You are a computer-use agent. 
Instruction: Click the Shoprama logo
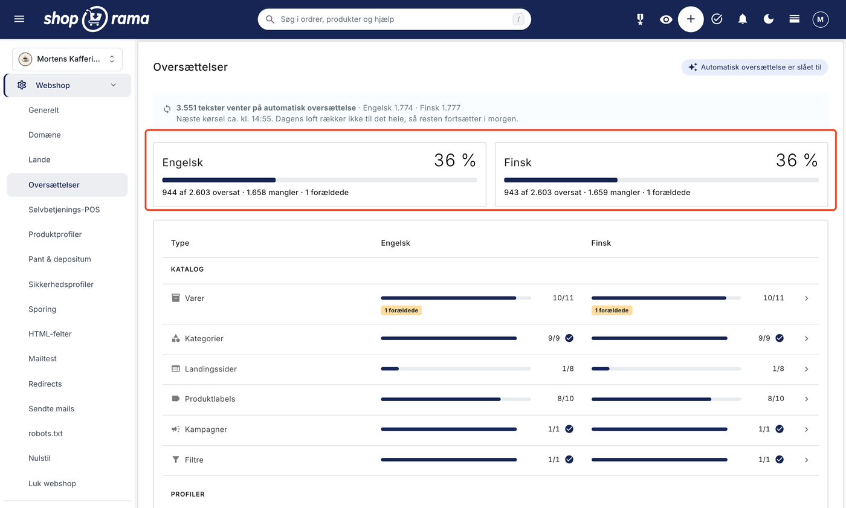tap(96, 19)
